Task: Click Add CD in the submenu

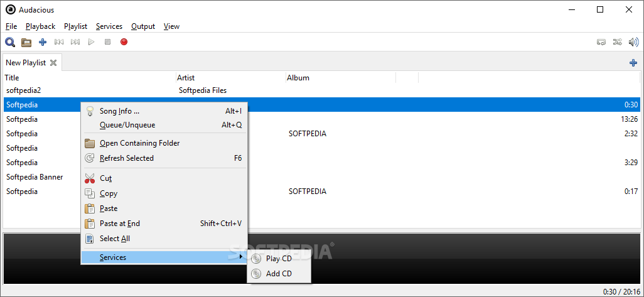Action: pos(279,274)
